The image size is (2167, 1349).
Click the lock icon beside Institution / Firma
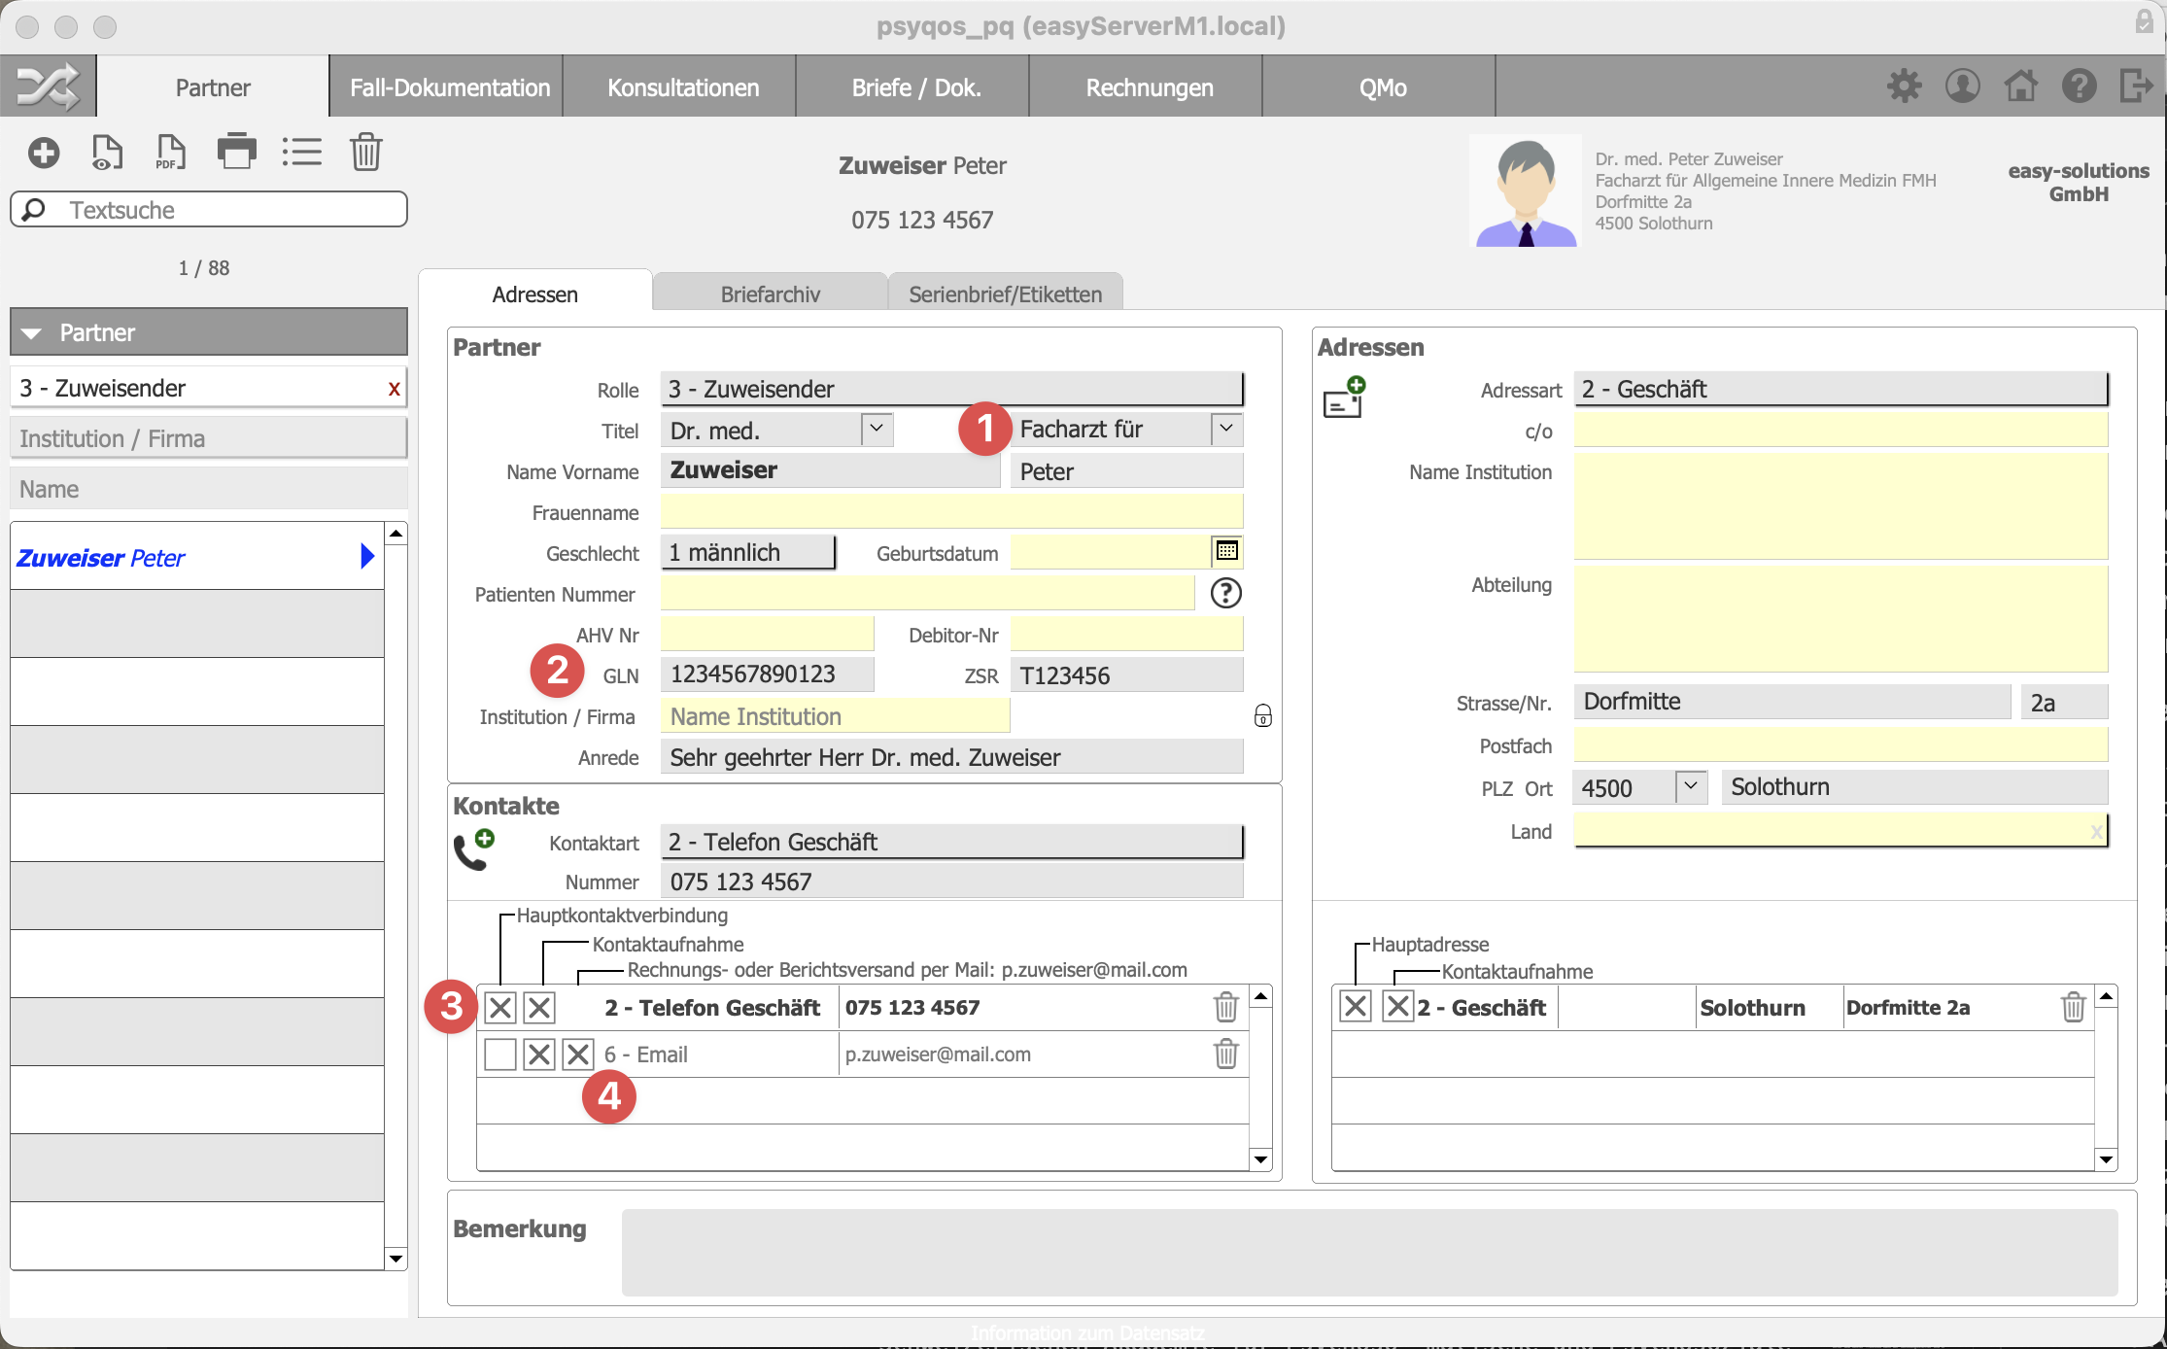[x=1262, y=716]
